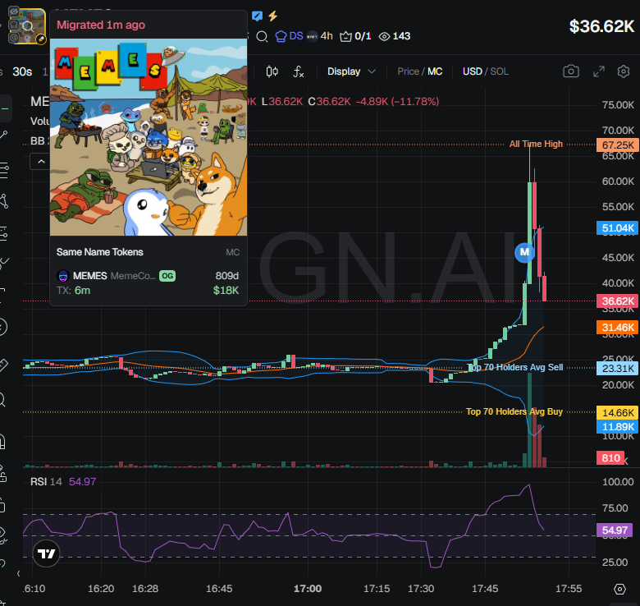Open the MEMES same-name token row
Image resolution: width=640 pixels, height=606 pixels.
(x=148, y=283)
